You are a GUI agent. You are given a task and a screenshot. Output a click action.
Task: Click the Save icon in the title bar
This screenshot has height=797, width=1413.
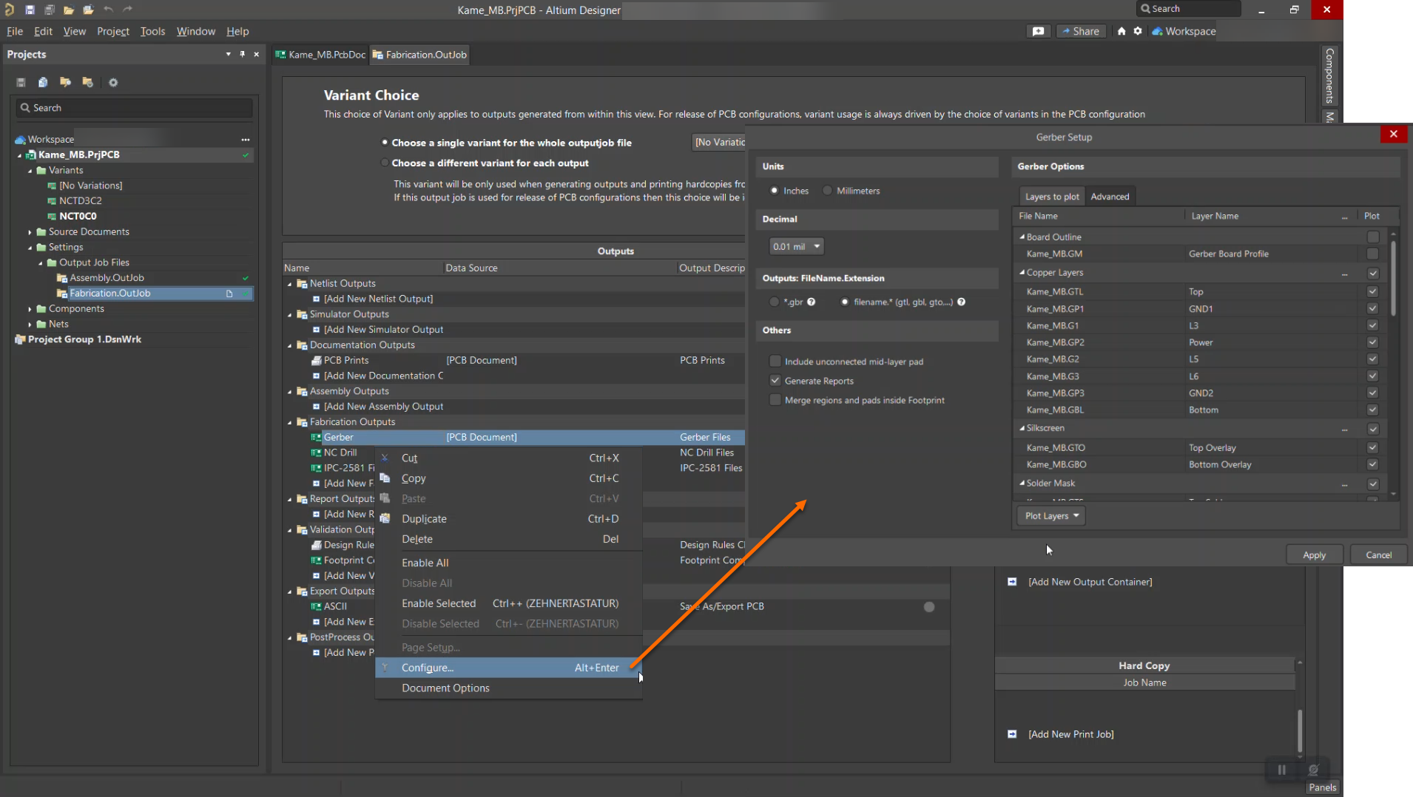pos(30,10)
